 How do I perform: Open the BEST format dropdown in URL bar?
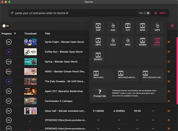click(x=160, y=13)
